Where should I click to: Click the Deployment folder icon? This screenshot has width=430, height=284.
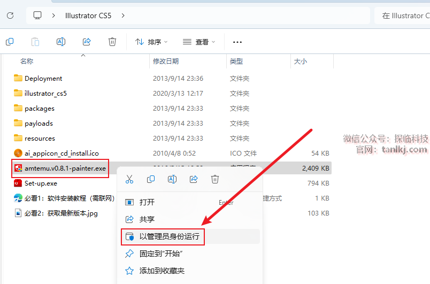(x=18, y=78)
